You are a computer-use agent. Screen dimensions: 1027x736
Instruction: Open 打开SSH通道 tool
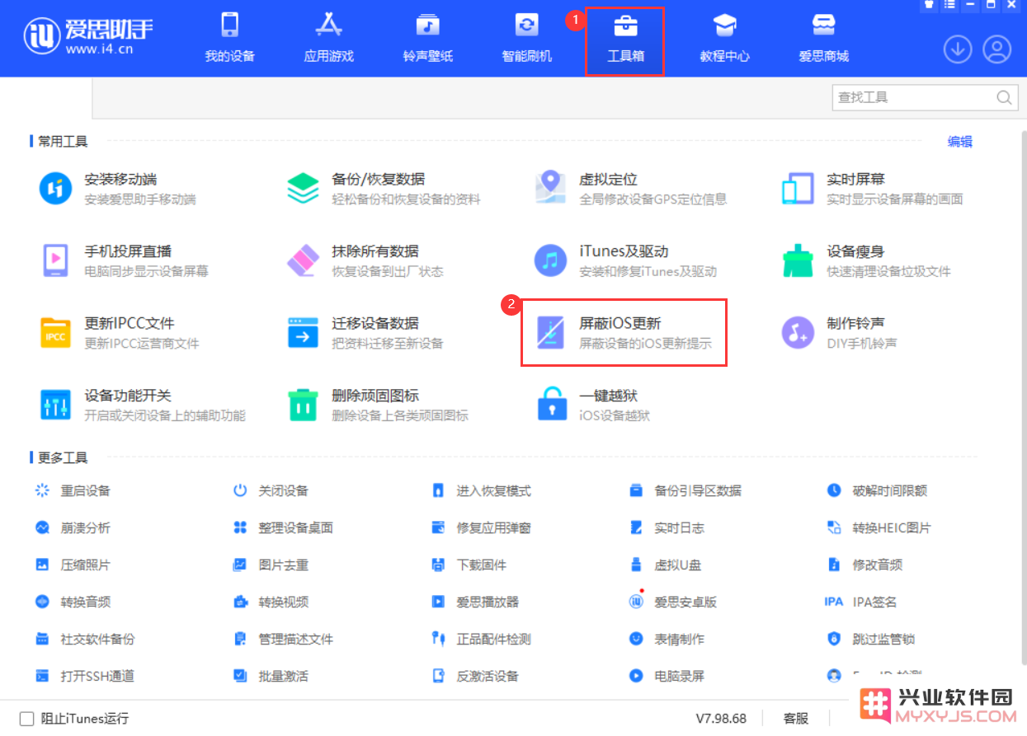pyautogui.click(x=85, y=676)
